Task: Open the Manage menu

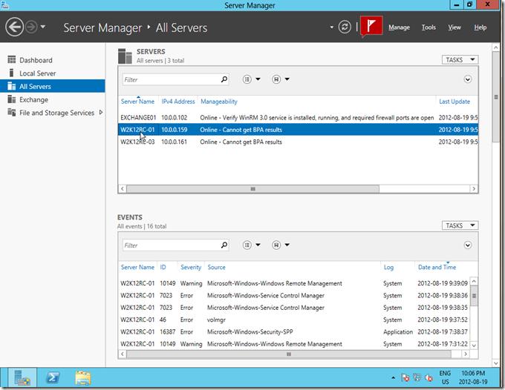Action: (399, 27)
